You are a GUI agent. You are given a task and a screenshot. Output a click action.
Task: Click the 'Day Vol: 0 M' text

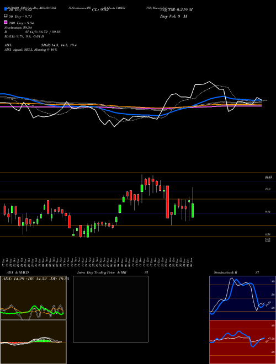(x=173, y=16)
